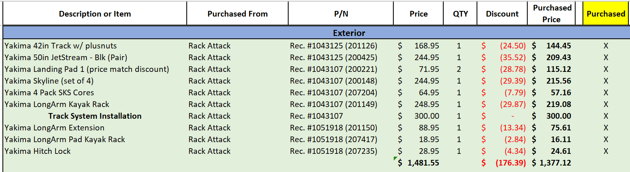
Task: Click the green error indicator triangle on total
Action: [x=395, y=159]
